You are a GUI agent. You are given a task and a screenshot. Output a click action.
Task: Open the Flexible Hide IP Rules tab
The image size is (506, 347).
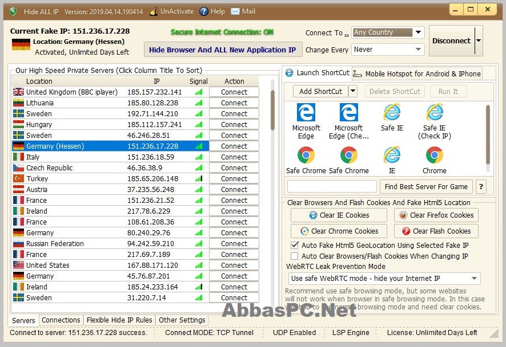click(119, 320)
